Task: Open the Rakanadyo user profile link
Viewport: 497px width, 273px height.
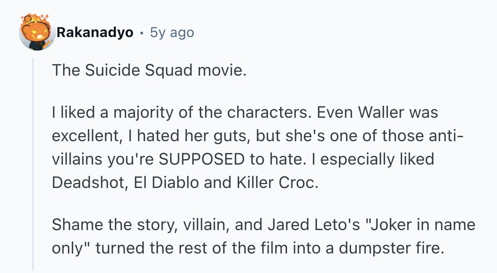Action: [x=95, y=33]
